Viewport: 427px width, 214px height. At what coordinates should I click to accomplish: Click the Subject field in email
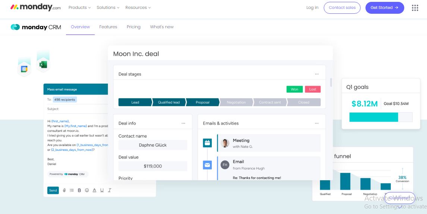pyautogui.click(x=78, y=109)
